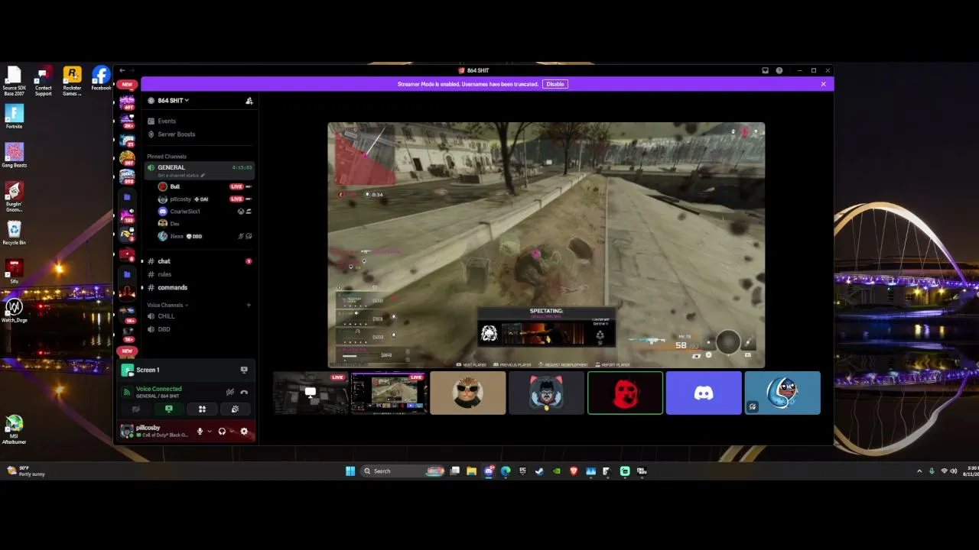Screen dimensions: 979x550
Task: Click the taskbar Search box
Action: (x=403, y=471)
